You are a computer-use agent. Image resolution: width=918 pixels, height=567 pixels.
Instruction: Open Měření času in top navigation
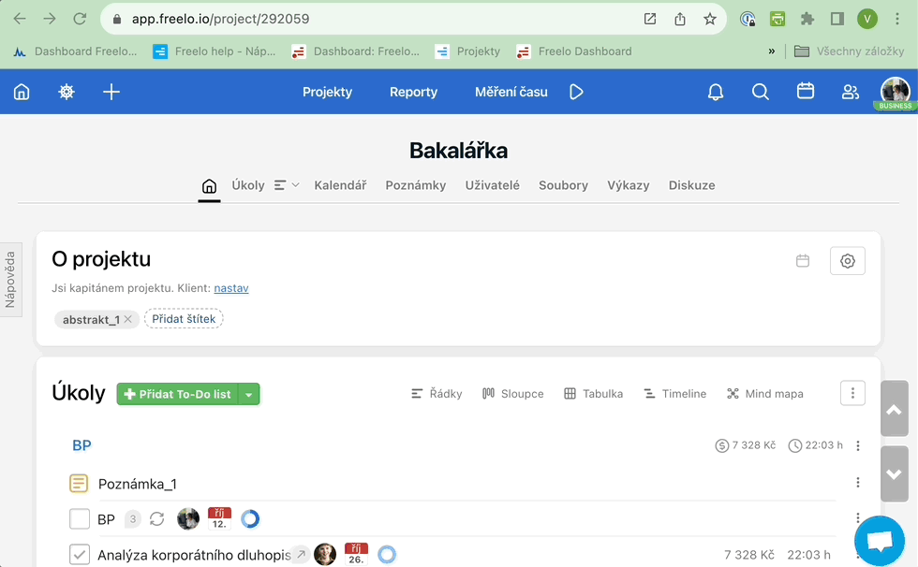pyautogui.click(x=511, y=92)
